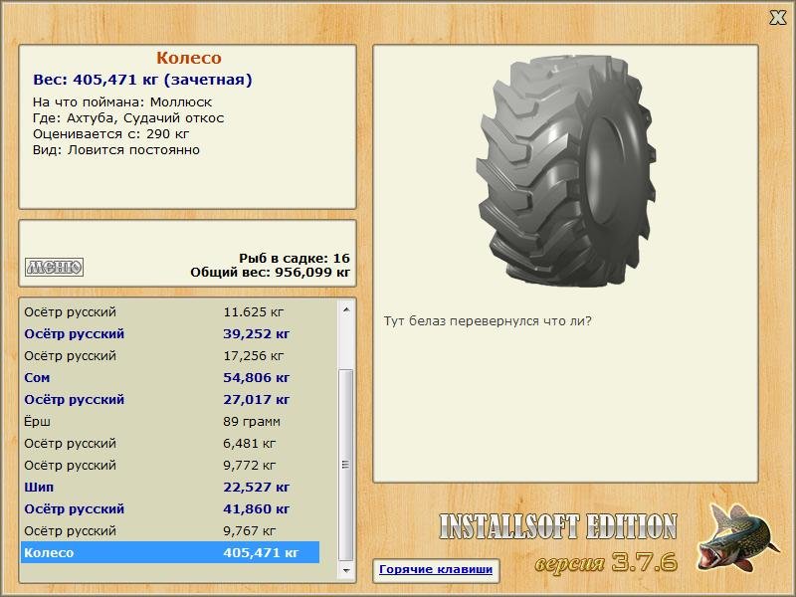
Task: Open the Горячие клавиши link
Action: coord(436,569)
